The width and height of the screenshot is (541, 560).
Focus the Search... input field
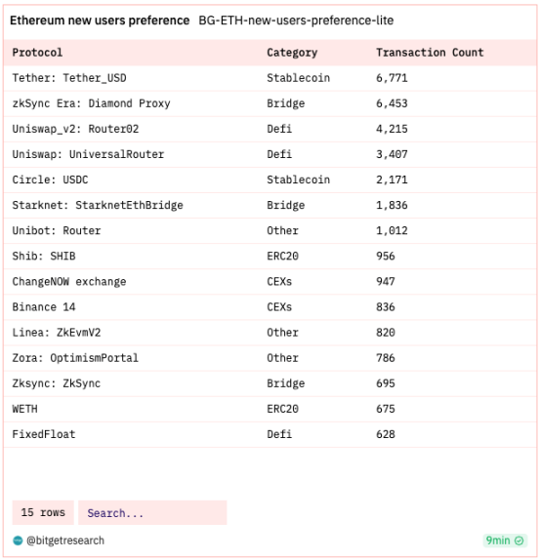[152, 513]
